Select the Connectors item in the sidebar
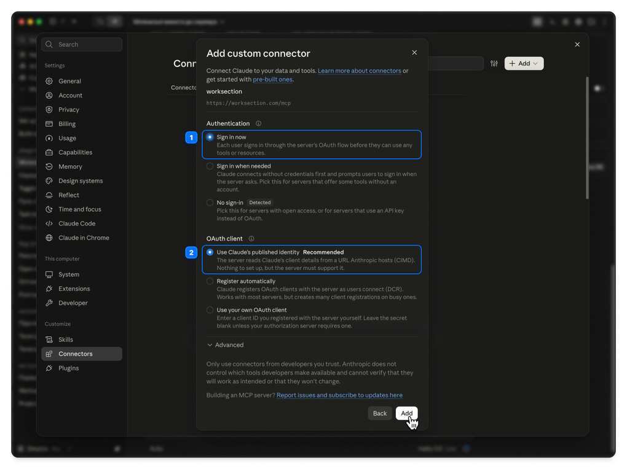 [82, 354]
